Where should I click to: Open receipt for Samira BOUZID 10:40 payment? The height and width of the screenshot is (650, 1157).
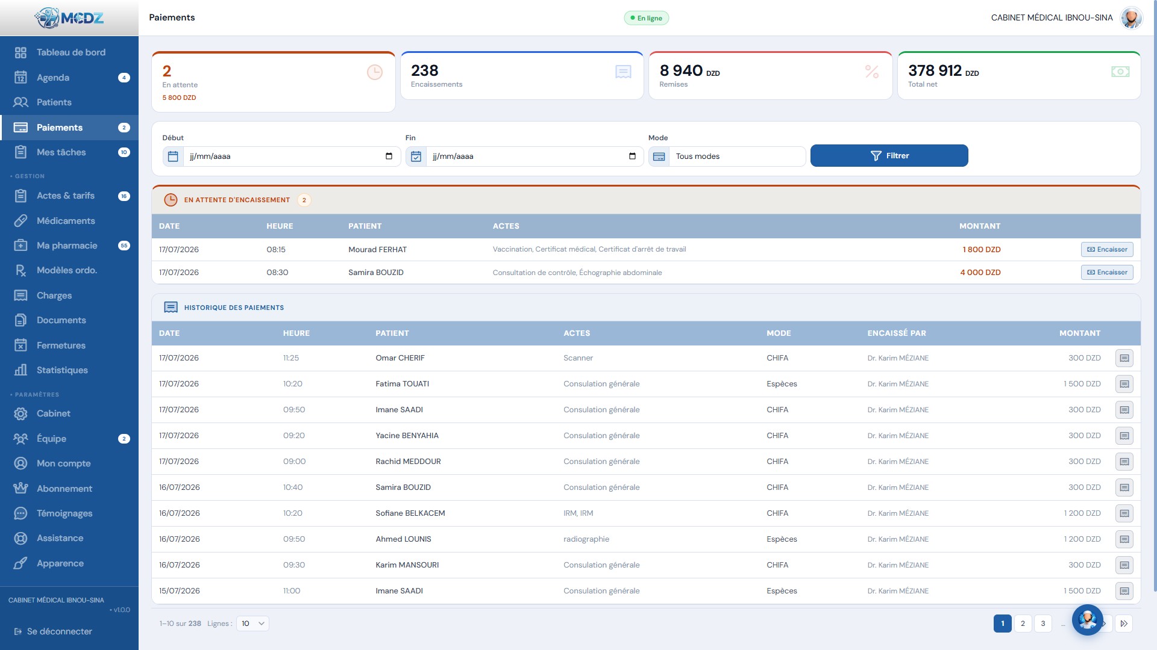coord(1124,487)
